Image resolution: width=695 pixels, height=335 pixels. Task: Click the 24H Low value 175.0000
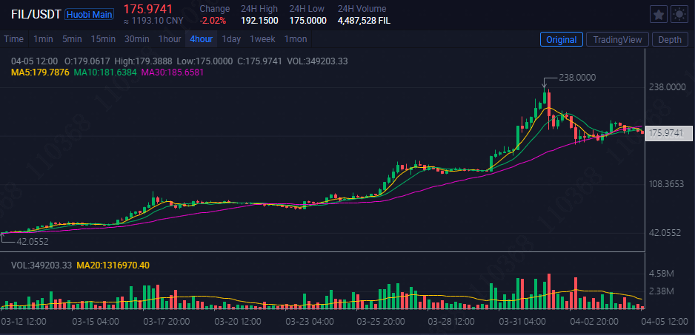[x=307, y=21]
